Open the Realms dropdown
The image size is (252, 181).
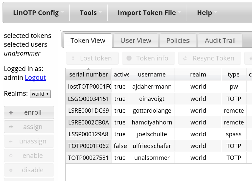(40, 94)
